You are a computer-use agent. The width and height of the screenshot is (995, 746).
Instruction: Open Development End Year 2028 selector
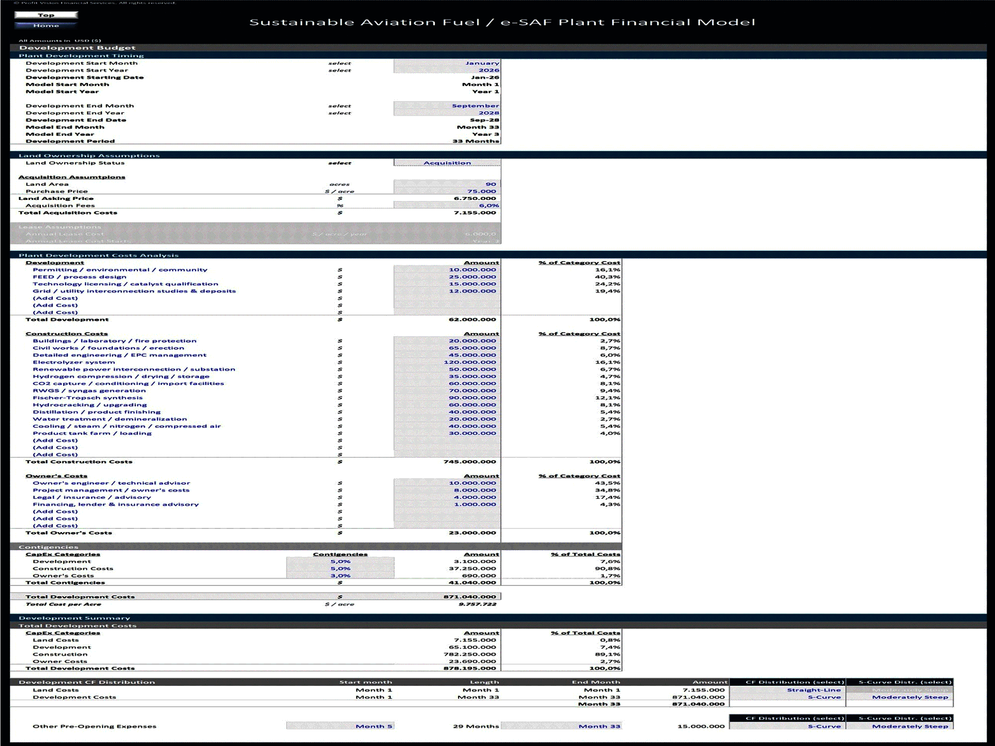[447, 113]
